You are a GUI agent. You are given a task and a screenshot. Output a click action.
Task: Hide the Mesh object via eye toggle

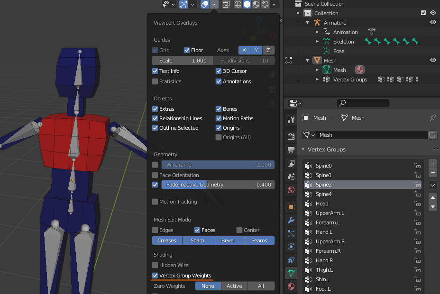coord(432,60)
